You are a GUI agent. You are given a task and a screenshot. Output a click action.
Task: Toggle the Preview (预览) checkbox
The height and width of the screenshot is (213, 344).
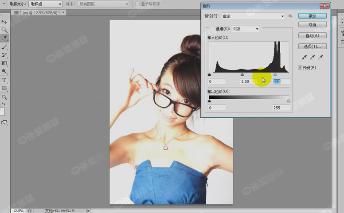coord(301,67)
